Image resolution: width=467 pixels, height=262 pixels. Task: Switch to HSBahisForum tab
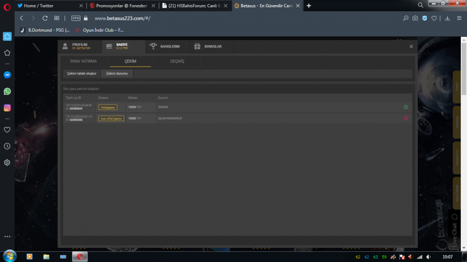point(194,6)
